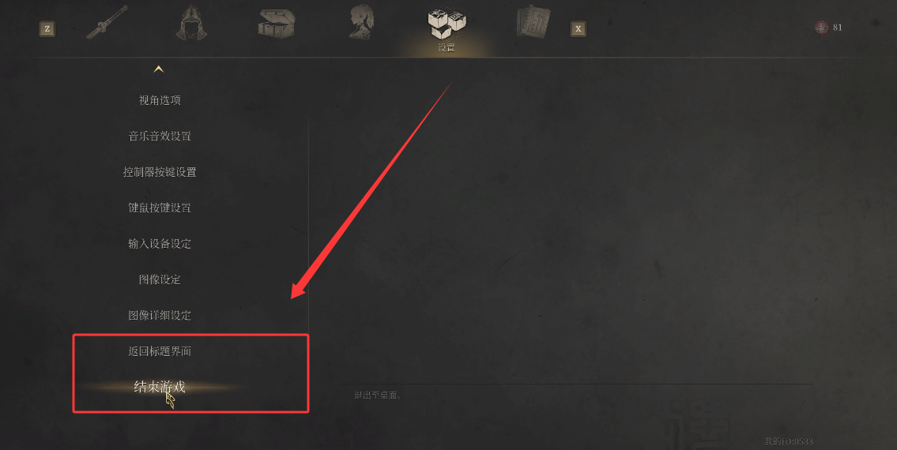This screenshot has width=897, height=450.
Task: Open the character portrait tab icon
Action: (x=361, y=23)
